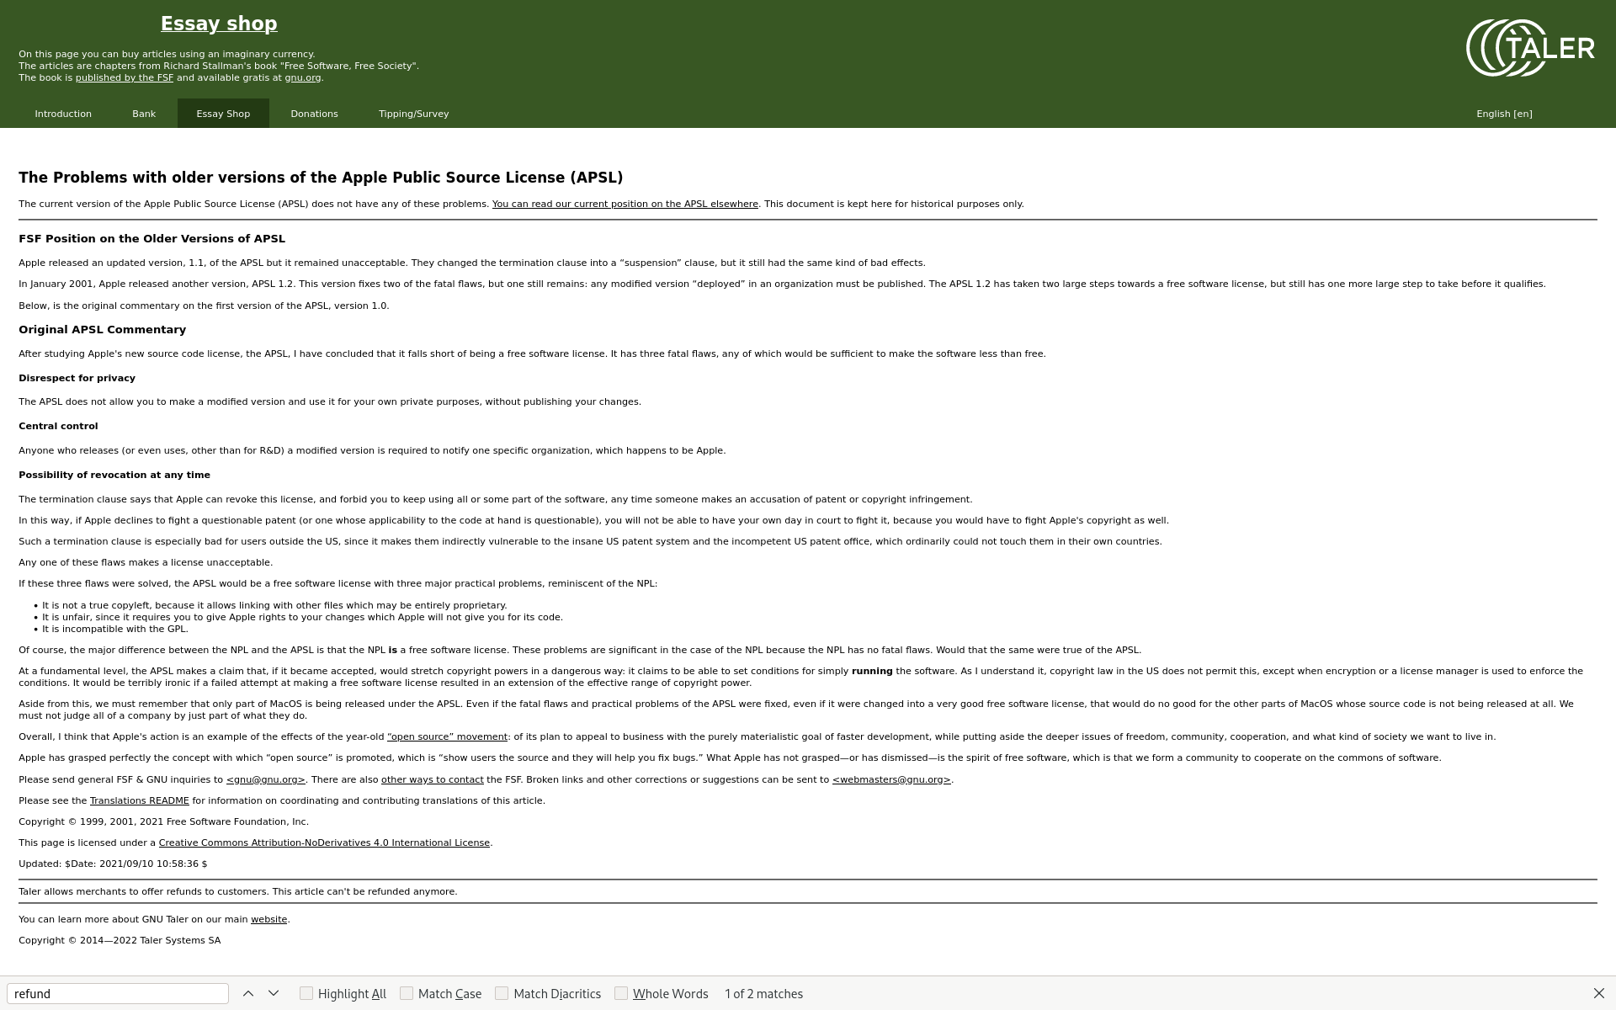Click the Taler refunds notice text

pyautogui.click(x=238, y=891)
